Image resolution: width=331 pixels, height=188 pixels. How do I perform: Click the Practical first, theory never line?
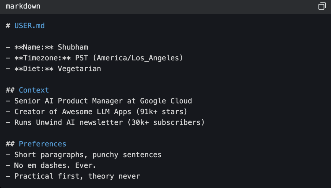coord(73,176)
